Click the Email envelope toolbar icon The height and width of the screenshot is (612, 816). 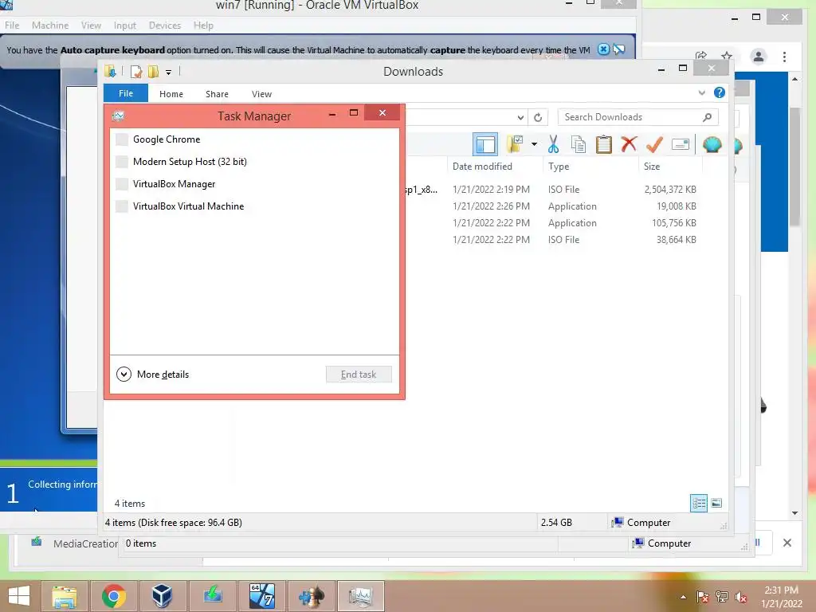click(x=681, y=144)
